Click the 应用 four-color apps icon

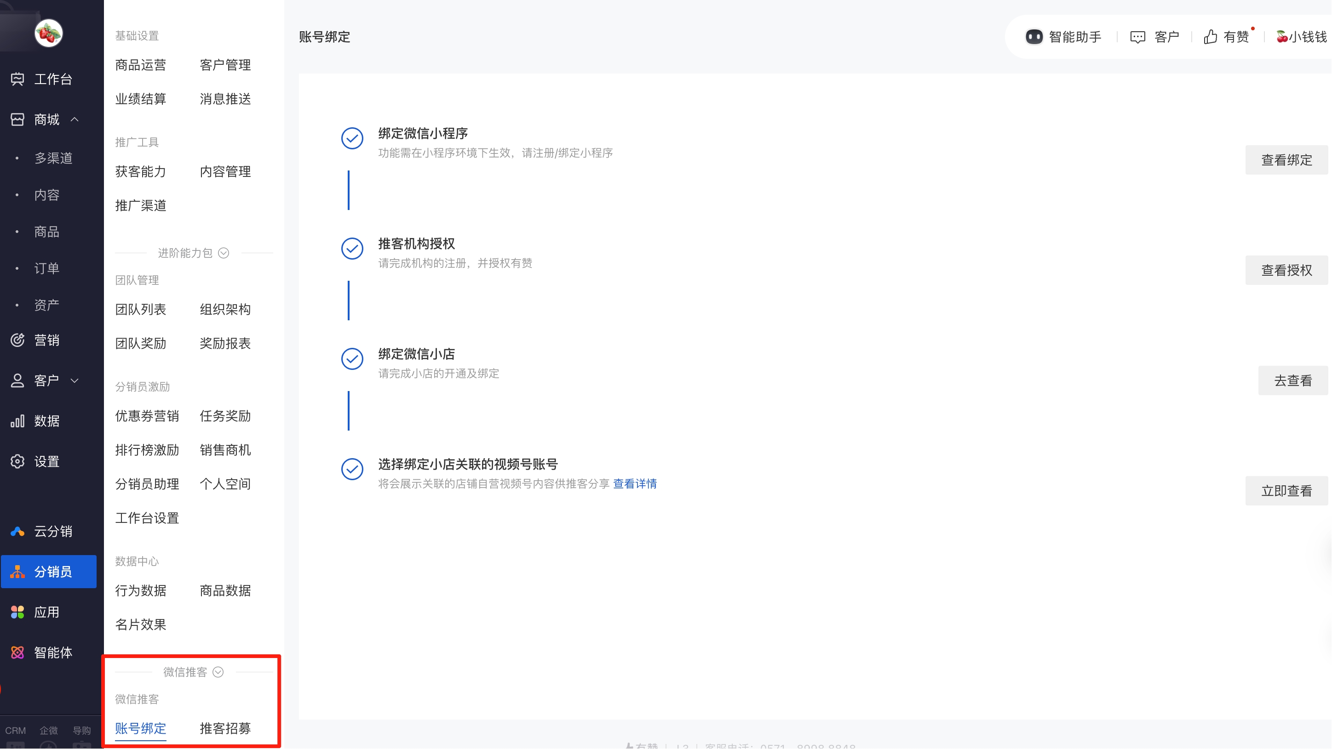click(17, 613)
